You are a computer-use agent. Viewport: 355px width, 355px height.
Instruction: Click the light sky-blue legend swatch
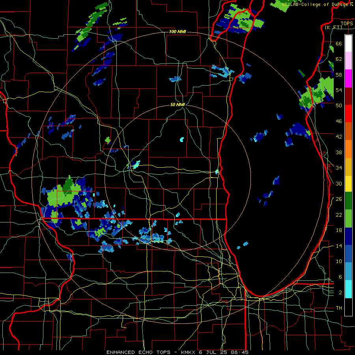348,271
